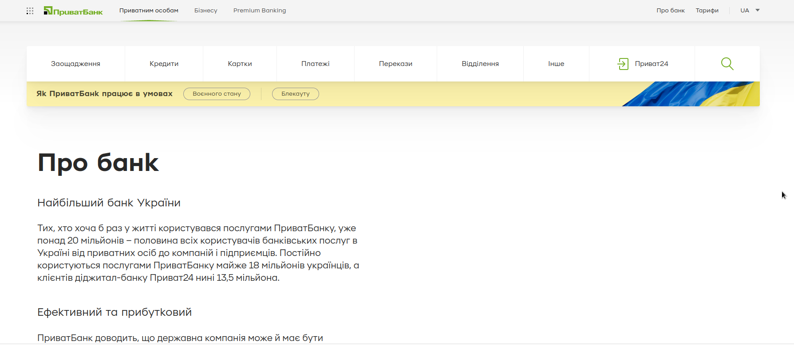Image resolution: width=794 pixels, height=345 pixels.
Task: Open the apps grid menu icon
Action: coord(30,11)
